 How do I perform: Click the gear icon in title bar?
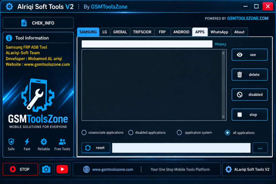(x=9, y=7)
